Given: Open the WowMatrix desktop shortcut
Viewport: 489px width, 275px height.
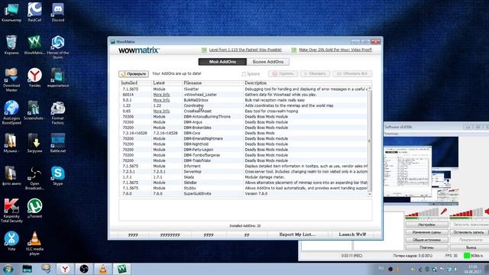Looking at the screenshot, I should pyautogui.click(x=34, y=44).
